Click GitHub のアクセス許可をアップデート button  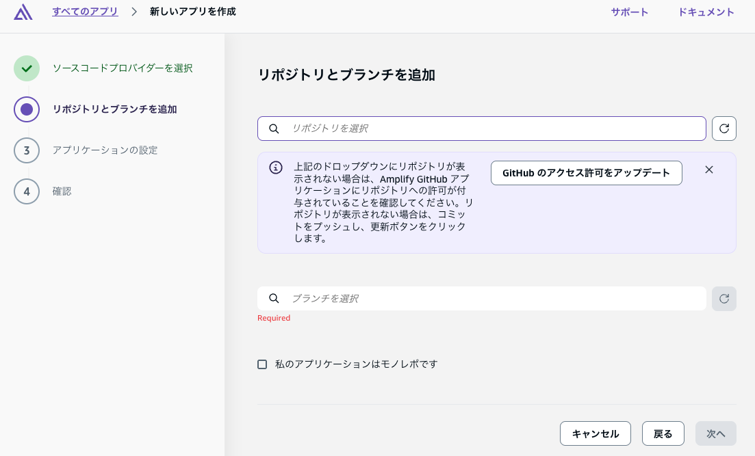(586, 173)
